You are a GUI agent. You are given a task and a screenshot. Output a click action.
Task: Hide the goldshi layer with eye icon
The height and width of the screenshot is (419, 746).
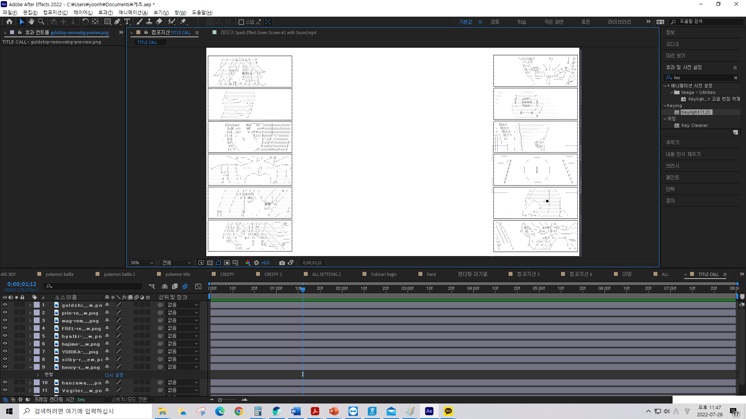point(5,305)
